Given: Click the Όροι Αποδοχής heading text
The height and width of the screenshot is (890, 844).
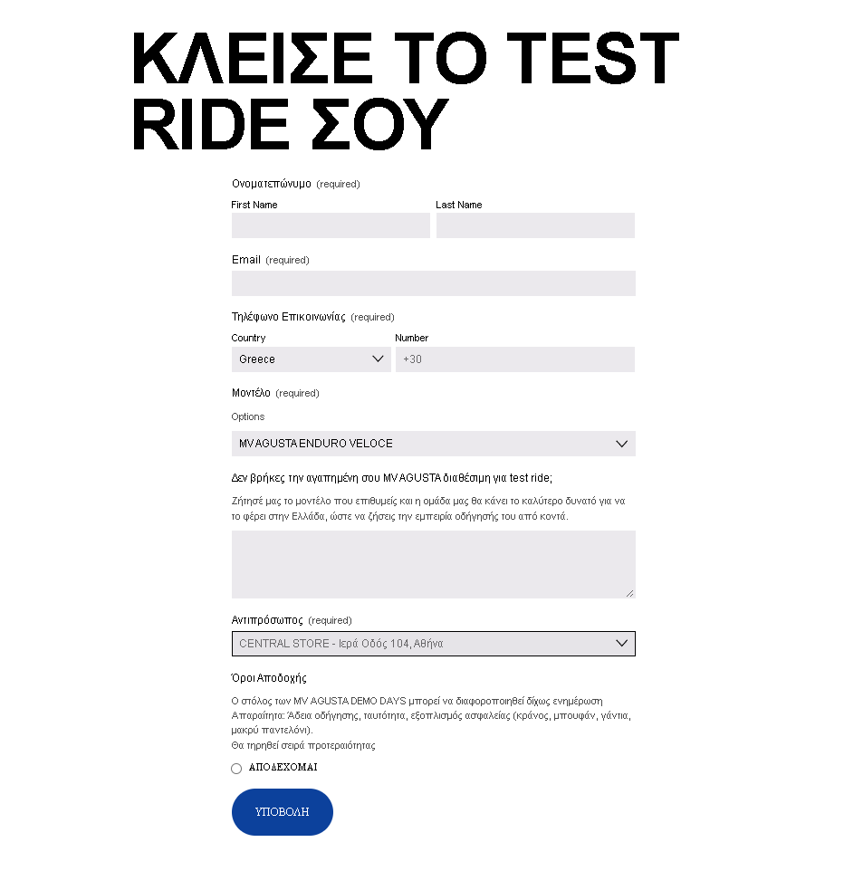Looking at the screenshot, I should 269,678.
